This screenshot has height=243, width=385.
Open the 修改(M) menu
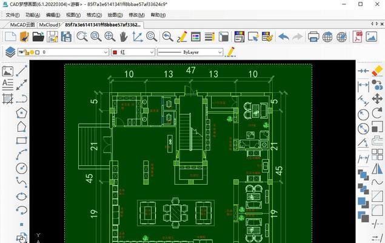click(136, 15)
